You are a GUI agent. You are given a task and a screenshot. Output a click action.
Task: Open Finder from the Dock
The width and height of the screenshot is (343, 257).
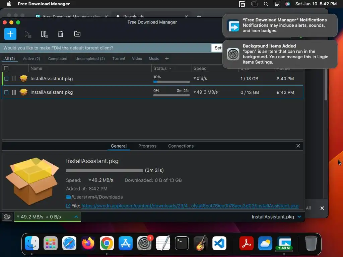32,243
